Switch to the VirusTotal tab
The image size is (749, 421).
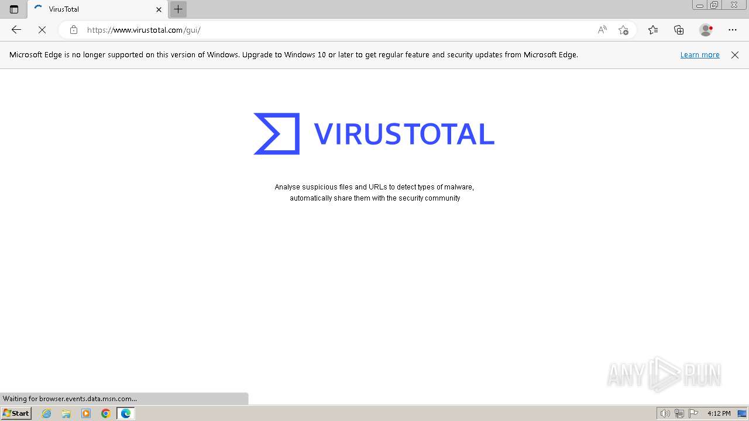click(98, 9)
